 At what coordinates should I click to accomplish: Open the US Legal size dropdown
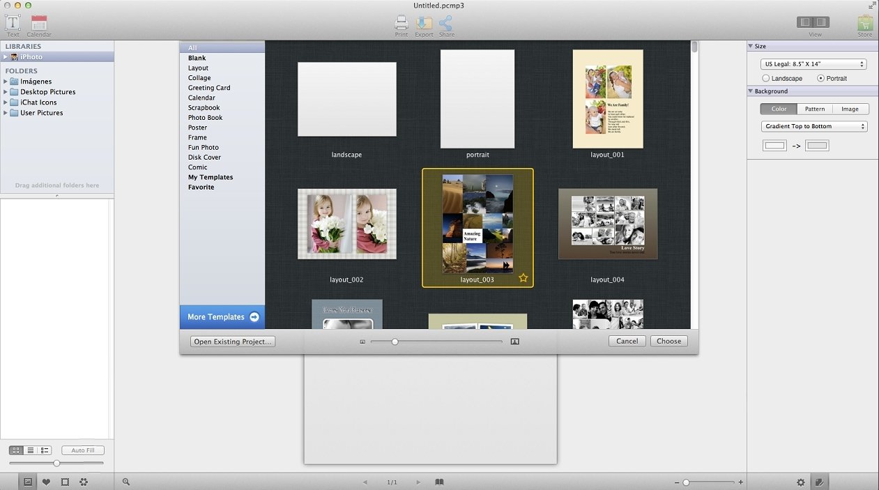click(813, 63)
